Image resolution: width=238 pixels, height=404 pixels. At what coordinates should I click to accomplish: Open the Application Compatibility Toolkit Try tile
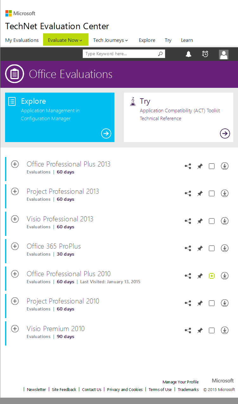point(225,134)
